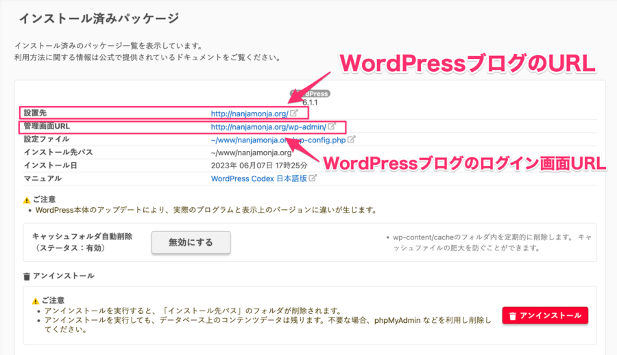Click the （ステータス：有効） status text
Image resolution: width=617 pixels, height=355 pixels.
pyautogui.click(x=71, y=248)
